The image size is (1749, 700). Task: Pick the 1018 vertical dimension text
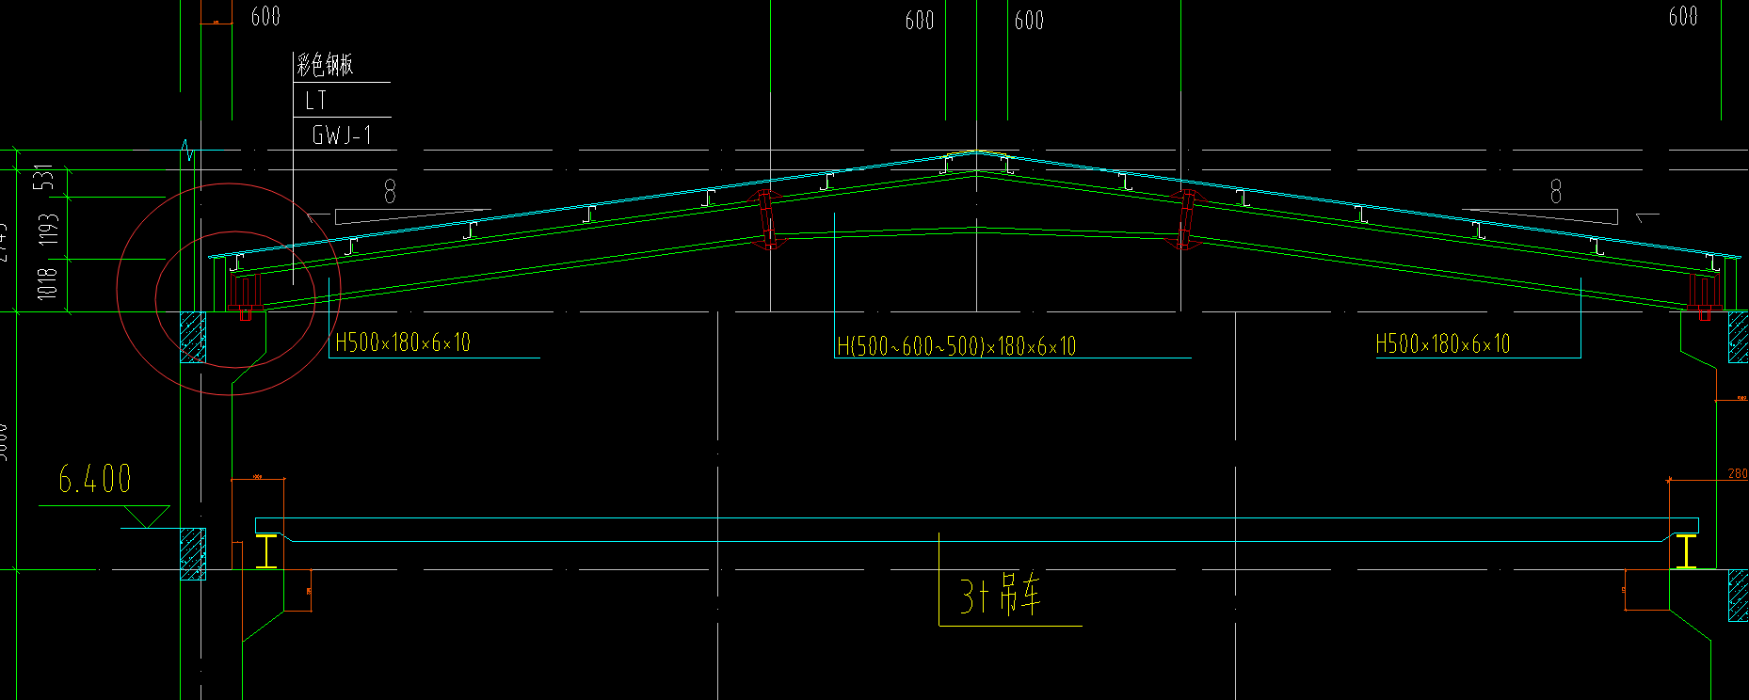pos(48,283)
